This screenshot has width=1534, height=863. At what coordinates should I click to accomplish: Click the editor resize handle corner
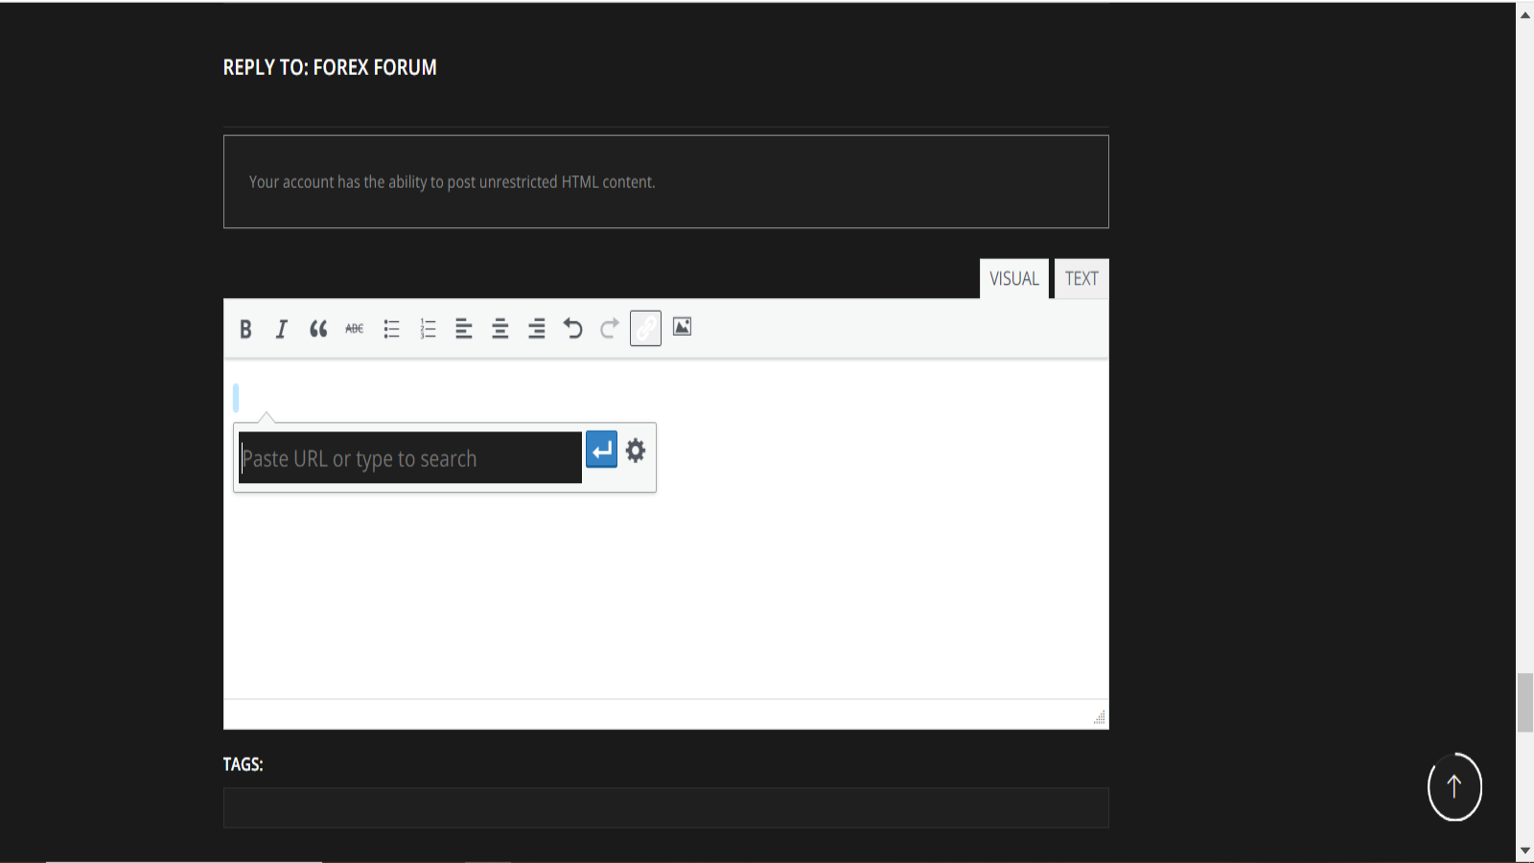pyautogui.click(x=1100, y=717)
